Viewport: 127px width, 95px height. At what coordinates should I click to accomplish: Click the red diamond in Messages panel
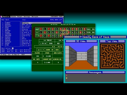67,75
